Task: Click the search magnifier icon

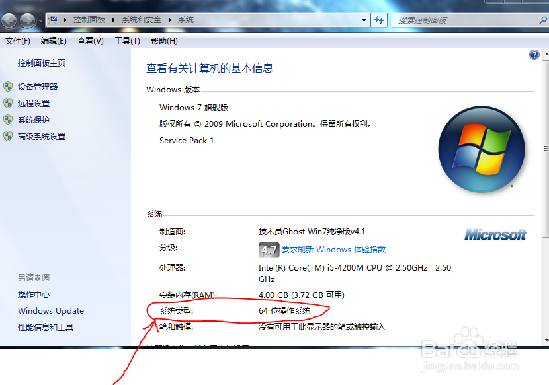Action: (544, 20)
